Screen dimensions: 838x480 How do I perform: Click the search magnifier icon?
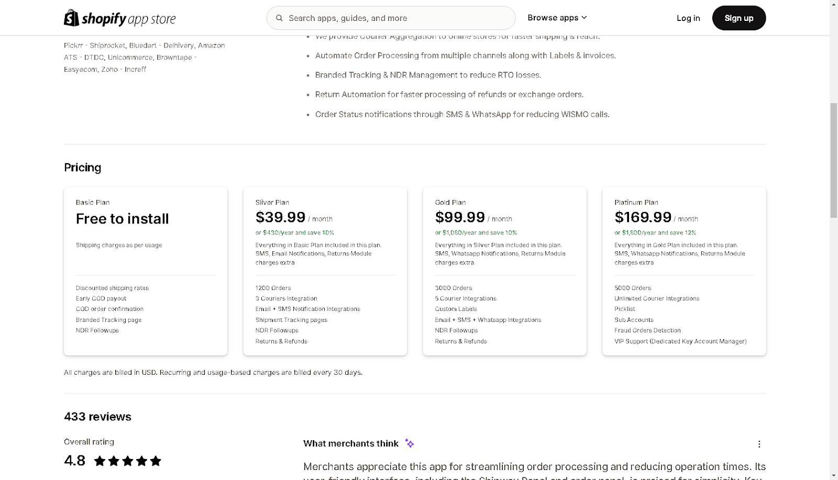tap(279, 17)
